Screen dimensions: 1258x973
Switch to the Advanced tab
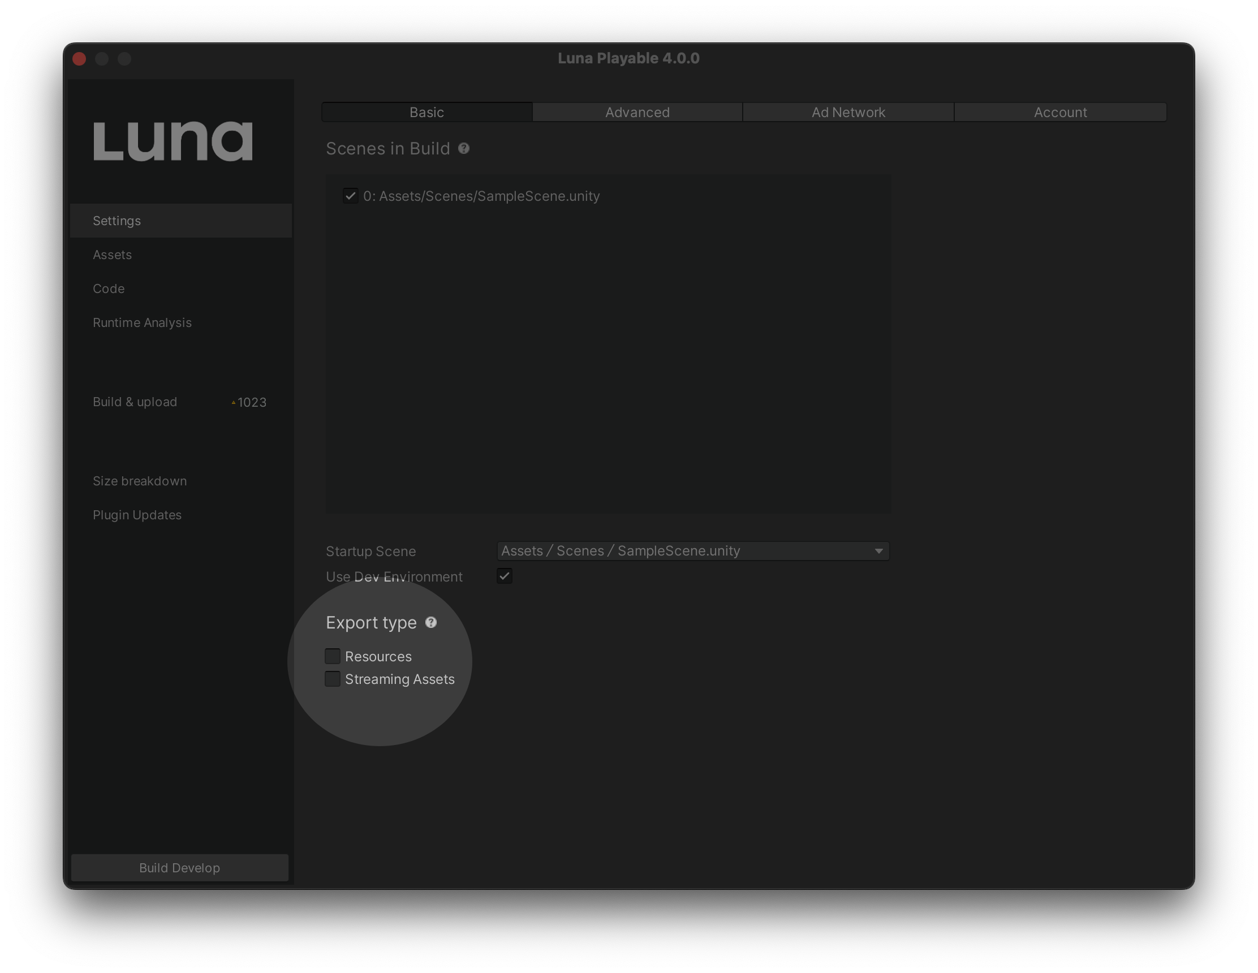(x=636, y=111)
